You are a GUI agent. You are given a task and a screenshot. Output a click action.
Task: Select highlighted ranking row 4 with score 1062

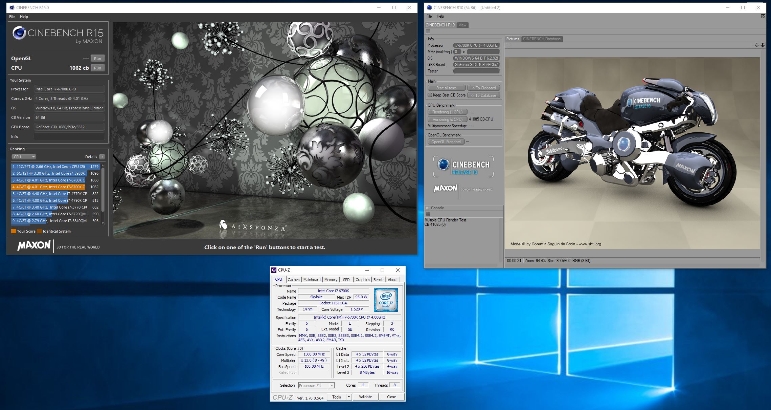[55, 187]
